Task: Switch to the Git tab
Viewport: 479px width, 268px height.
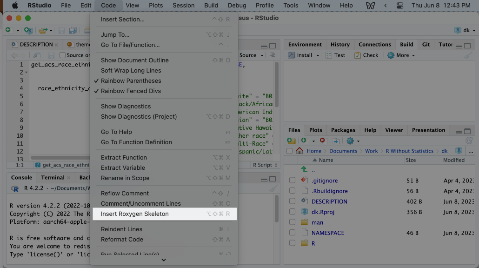Action: (x=426, y=44)
